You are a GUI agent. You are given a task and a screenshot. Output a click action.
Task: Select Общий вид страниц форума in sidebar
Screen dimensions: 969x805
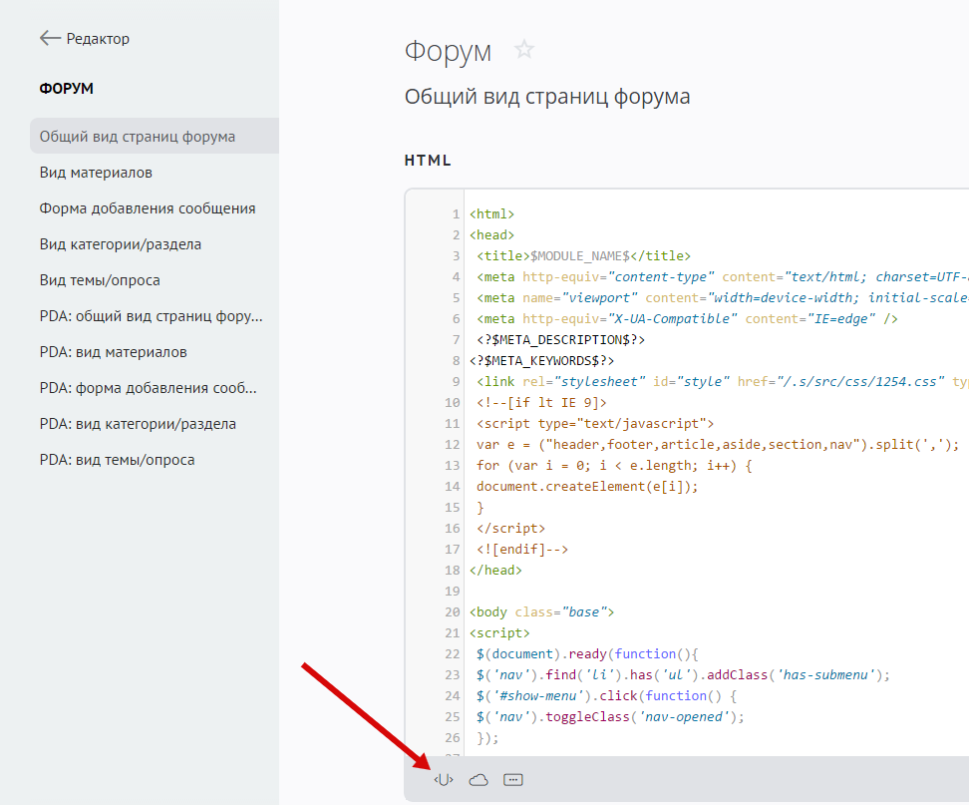[x=138, y=137]
